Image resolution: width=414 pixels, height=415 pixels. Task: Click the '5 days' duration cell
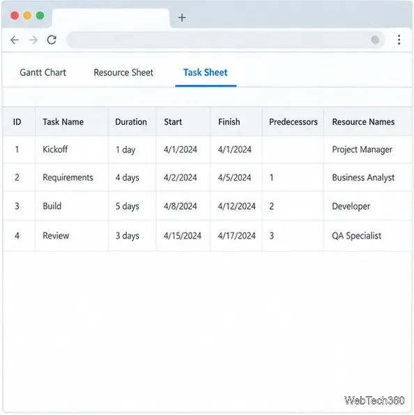(132, 206)
